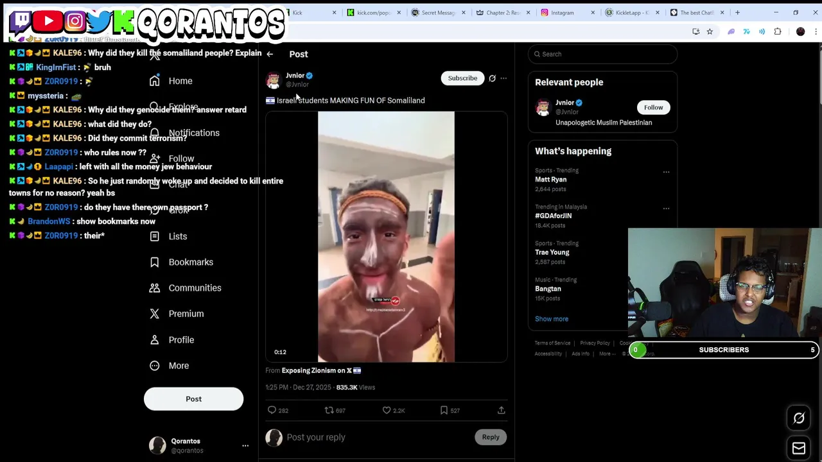Open the #GDAforJIN trending topic
This screenshot has width=822, height=462.
(x=553, y=216)
